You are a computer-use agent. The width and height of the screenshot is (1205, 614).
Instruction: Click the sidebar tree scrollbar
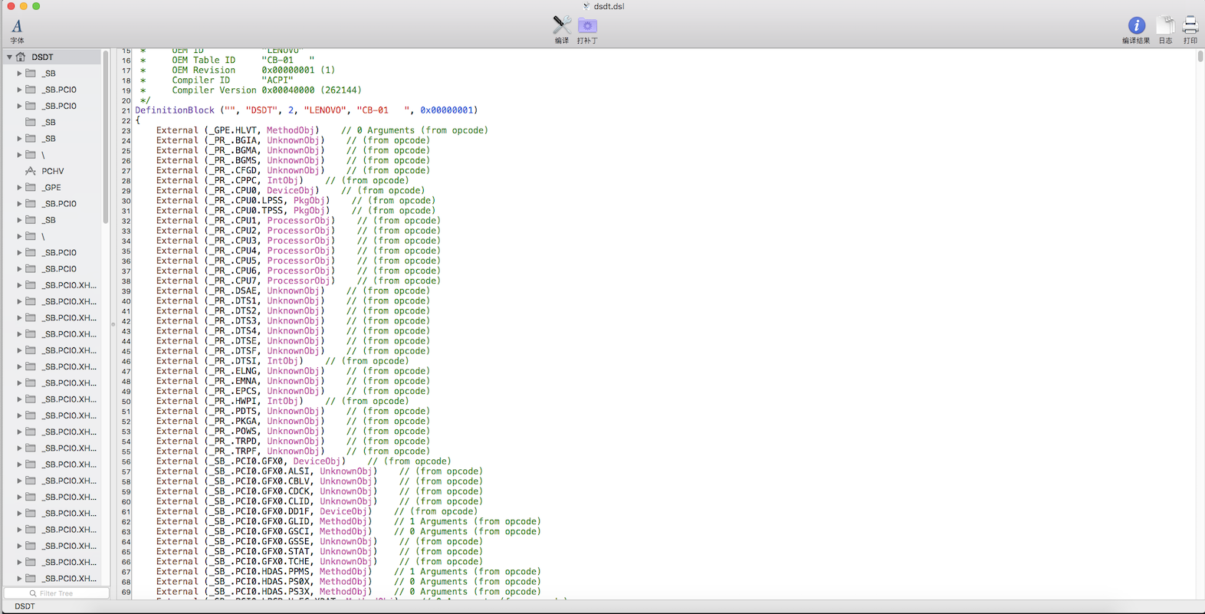coord(106,138)
